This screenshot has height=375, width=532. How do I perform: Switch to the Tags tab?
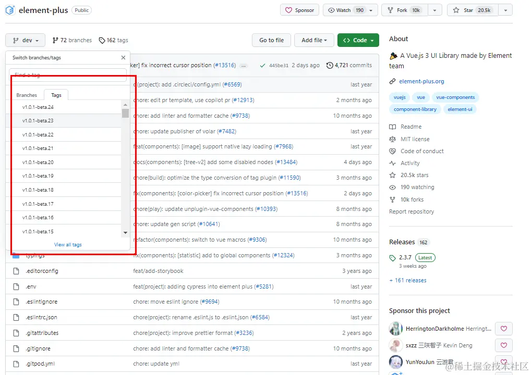click(56, 95)
